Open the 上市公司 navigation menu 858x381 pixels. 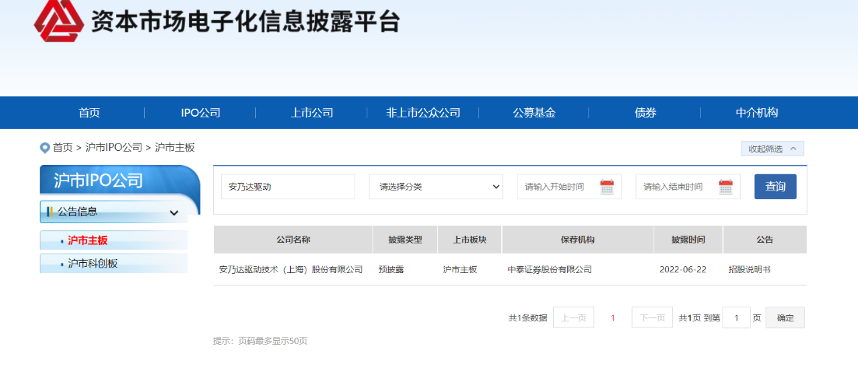tap(312, 113)
